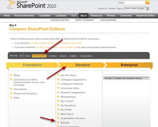Screen dimensions: 158x127
Task: Click the My Content feature
Action: 67,101
